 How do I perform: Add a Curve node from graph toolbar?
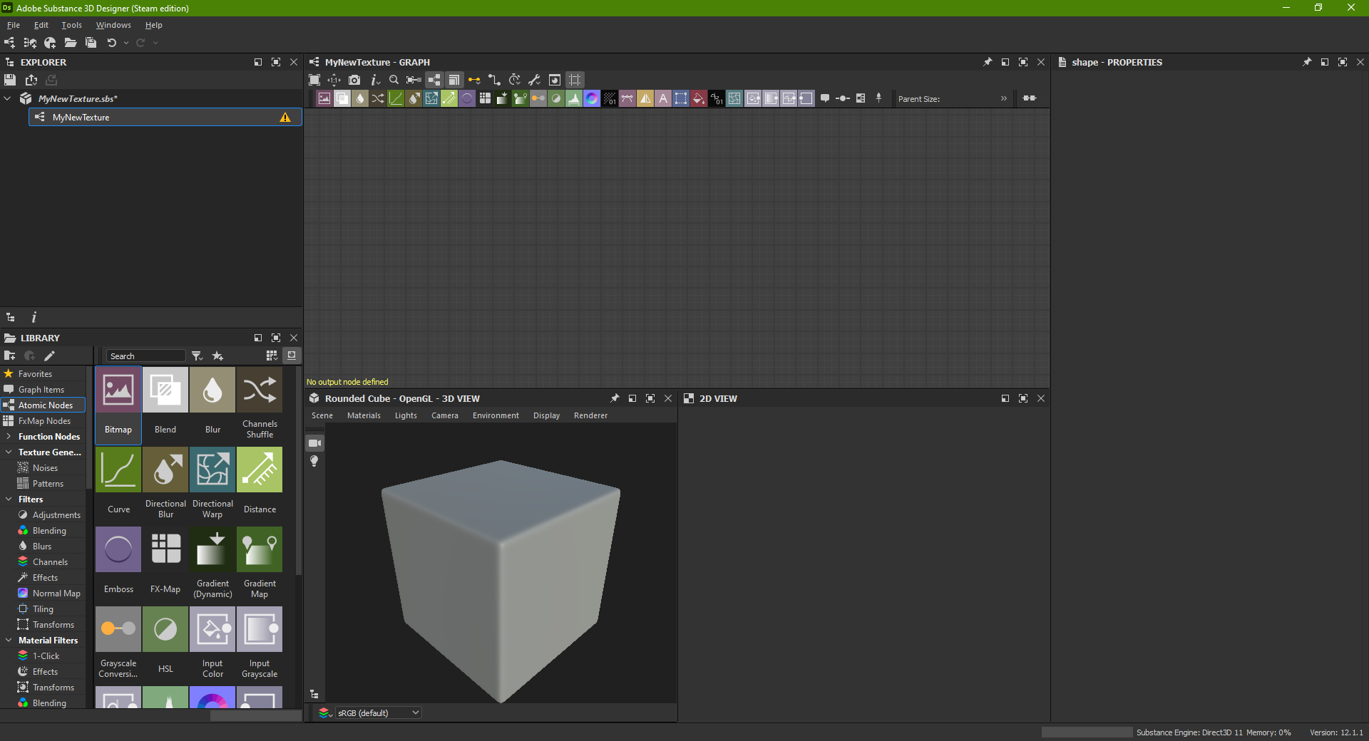tap(396, 98)
